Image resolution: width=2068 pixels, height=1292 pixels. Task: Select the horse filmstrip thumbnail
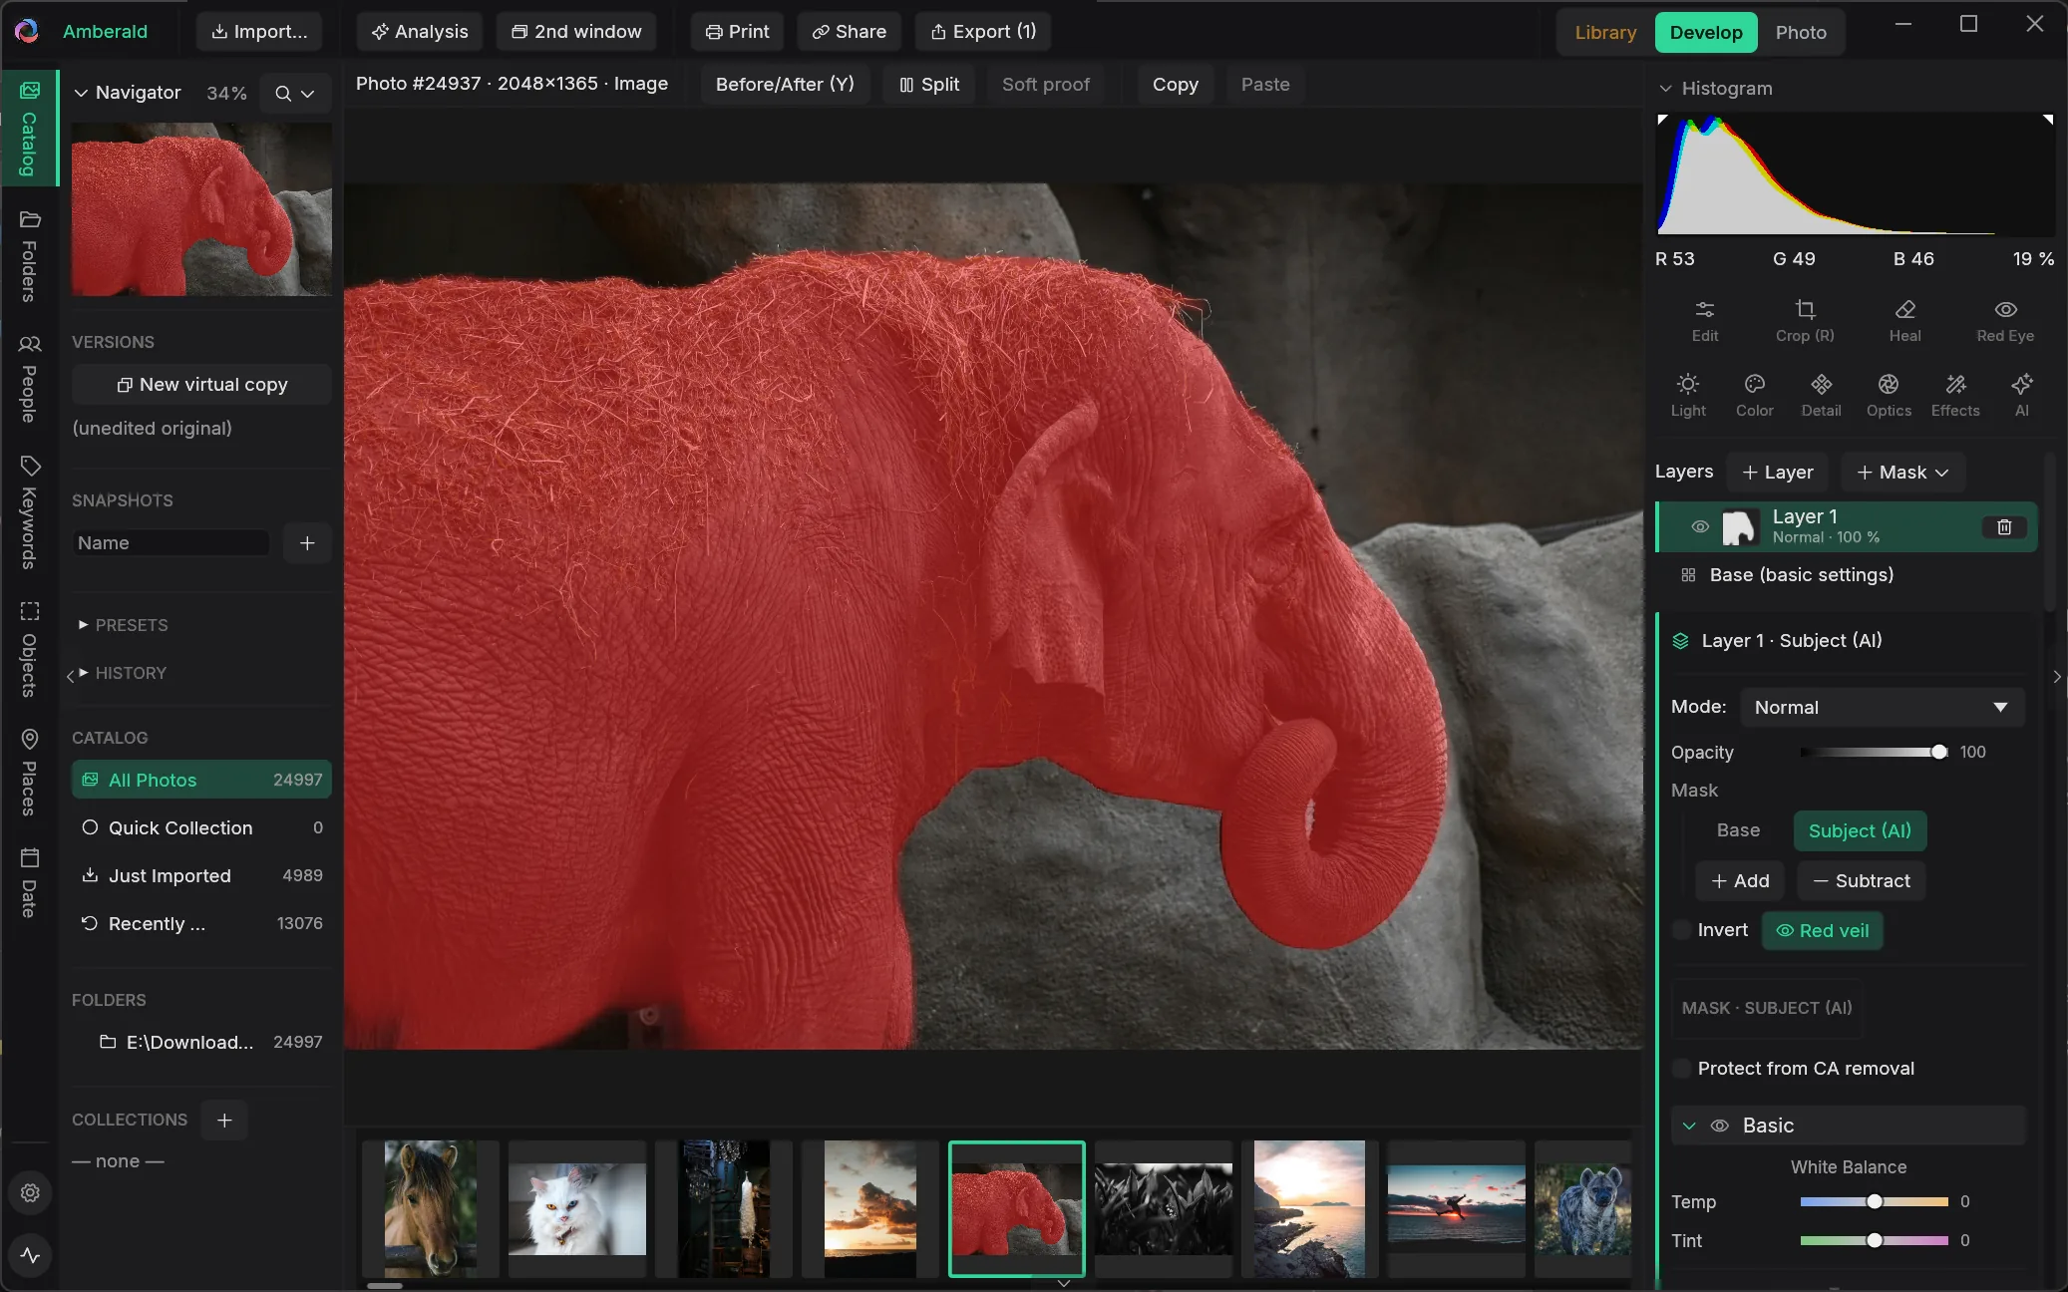point(431,1209)
